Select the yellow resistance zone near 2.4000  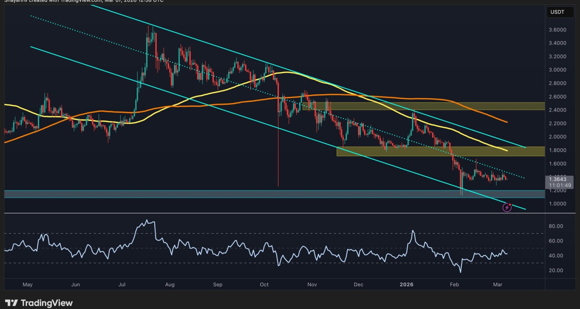pos(423,106)
